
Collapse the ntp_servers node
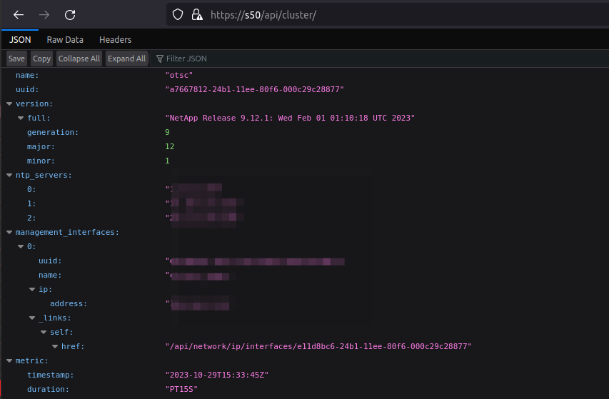pos(9,175)
